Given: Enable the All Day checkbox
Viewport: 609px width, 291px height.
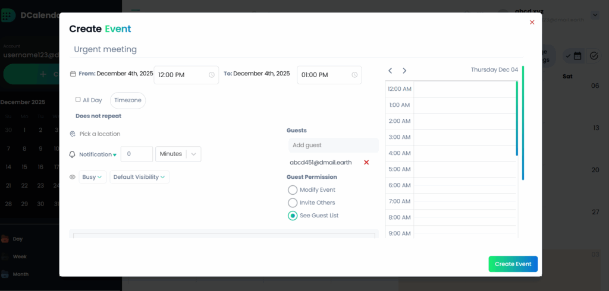Looking at the screenshot, I should (78, 100).
